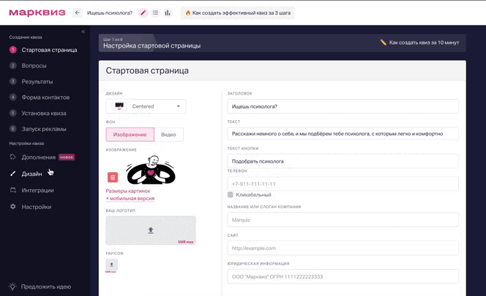Image resolution: width=486 pixels, height=296 pixels.
Task: Click the новое badge
Action: coord(67,158)
